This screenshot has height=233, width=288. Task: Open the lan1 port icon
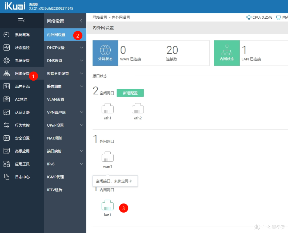(108, 205)
